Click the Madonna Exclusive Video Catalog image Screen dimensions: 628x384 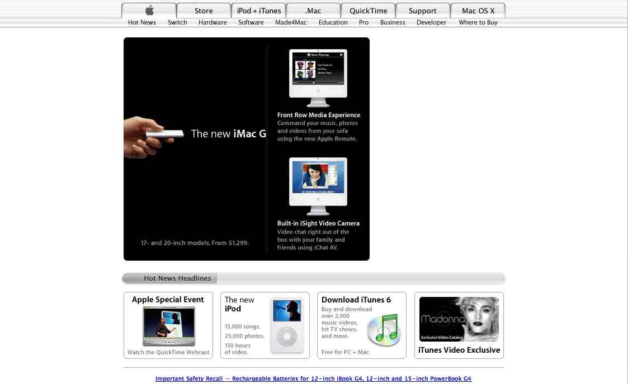pyautogui.click(x=459, y=319)
